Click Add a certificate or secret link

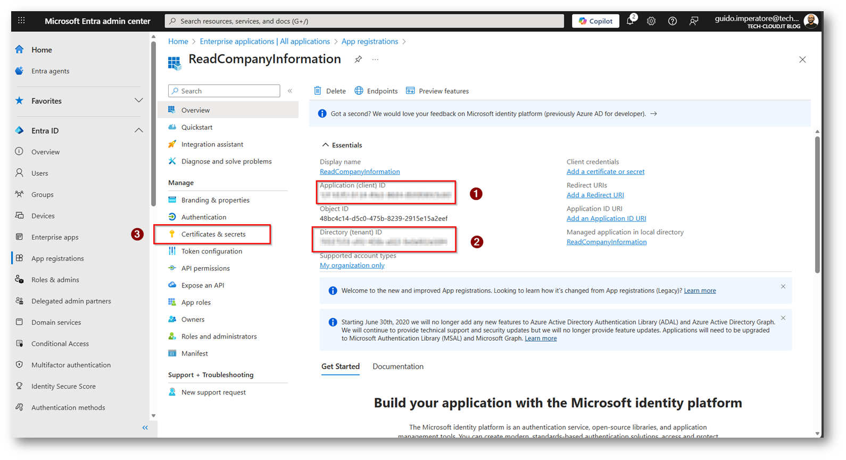pos(605,172)
